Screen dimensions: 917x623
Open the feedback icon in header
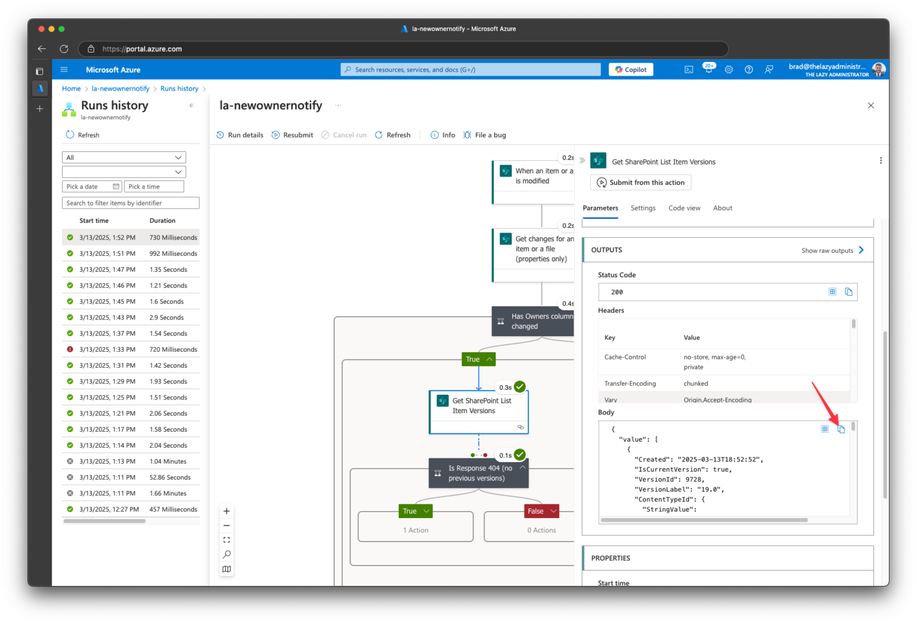769,70
